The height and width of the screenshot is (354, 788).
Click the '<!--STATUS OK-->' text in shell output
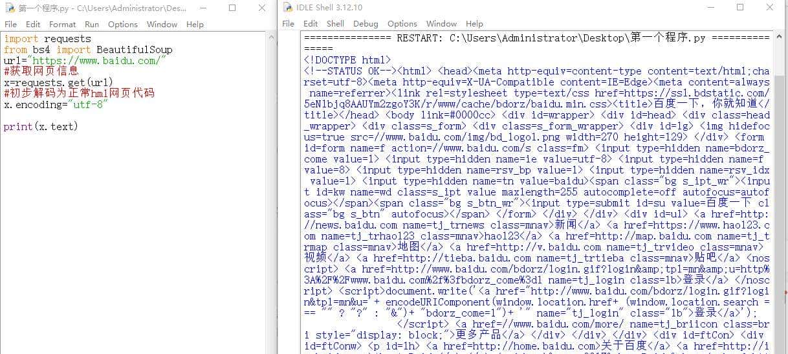point(350,71)
